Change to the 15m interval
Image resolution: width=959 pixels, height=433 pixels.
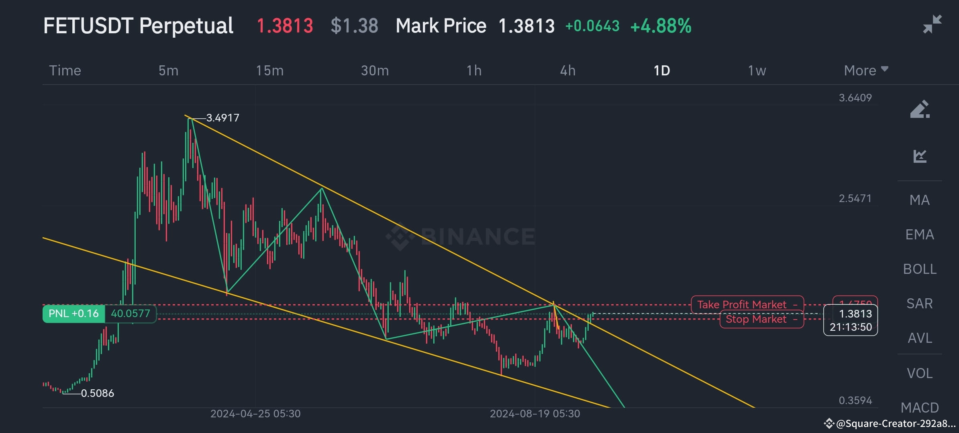coord(270,70)
